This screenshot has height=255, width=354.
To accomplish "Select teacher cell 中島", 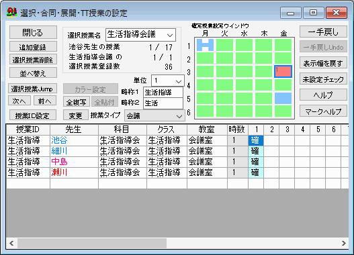I will click(74, 162).
